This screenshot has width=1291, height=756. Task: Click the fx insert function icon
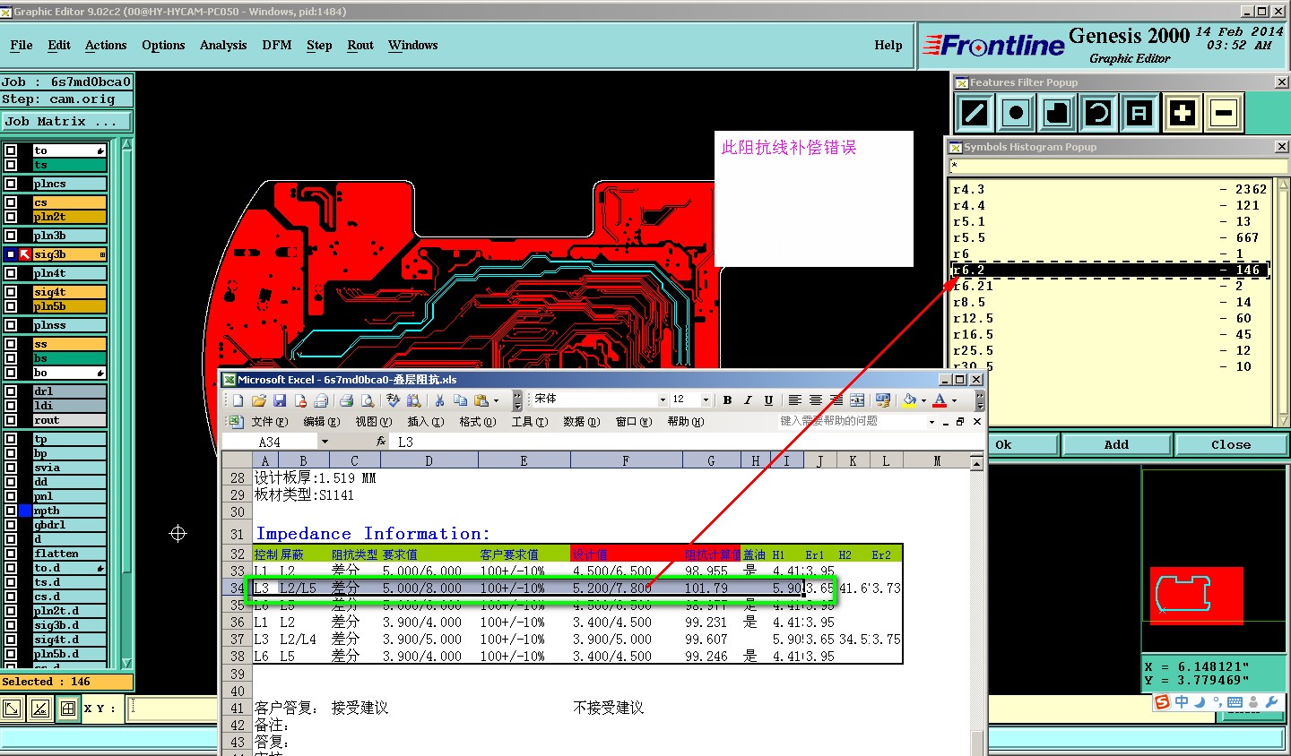[381, 442]
